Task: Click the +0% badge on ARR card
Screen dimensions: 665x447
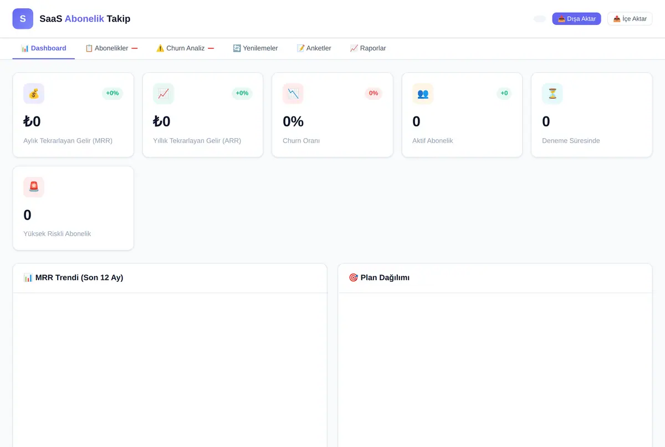Action: 242,93
